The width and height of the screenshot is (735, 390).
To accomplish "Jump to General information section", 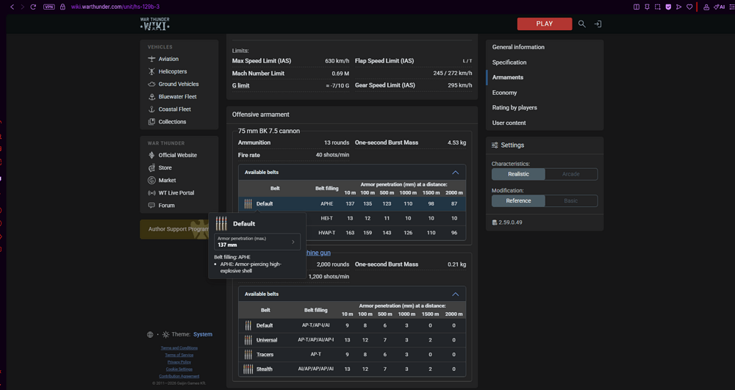I will click(x=518, y=47).
